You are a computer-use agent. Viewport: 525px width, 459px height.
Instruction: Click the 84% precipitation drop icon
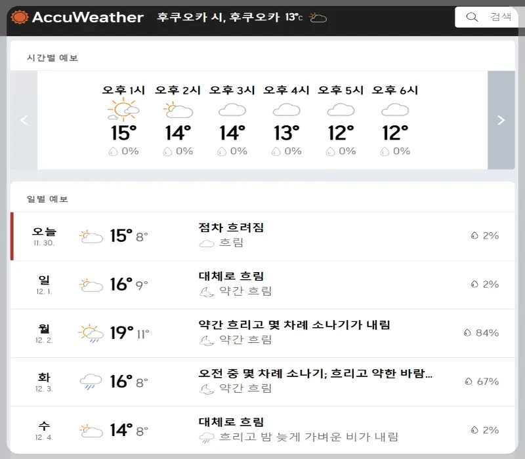point(467,333)
